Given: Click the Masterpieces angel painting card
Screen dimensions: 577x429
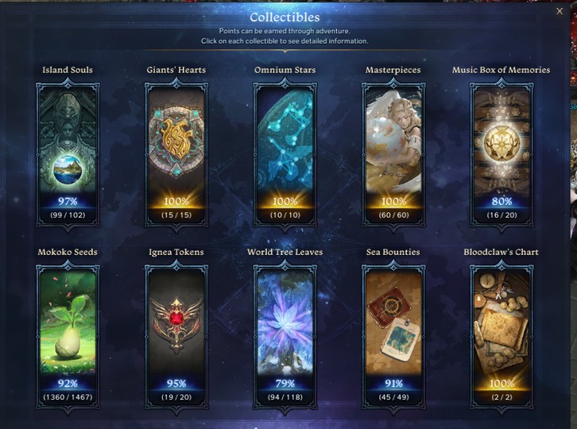Looking at the screenshot, I should (x=393, y=155).
